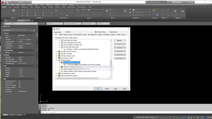Click icon beside Plot Style Table Search Path
This screenshot has width=212, height=119.
tap(62, 47)
